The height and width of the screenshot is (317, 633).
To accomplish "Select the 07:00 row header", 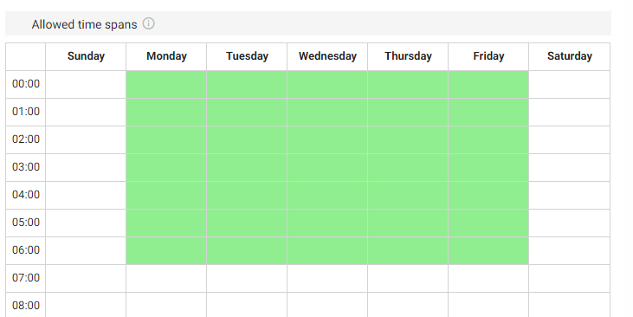I will coord(26,279).
